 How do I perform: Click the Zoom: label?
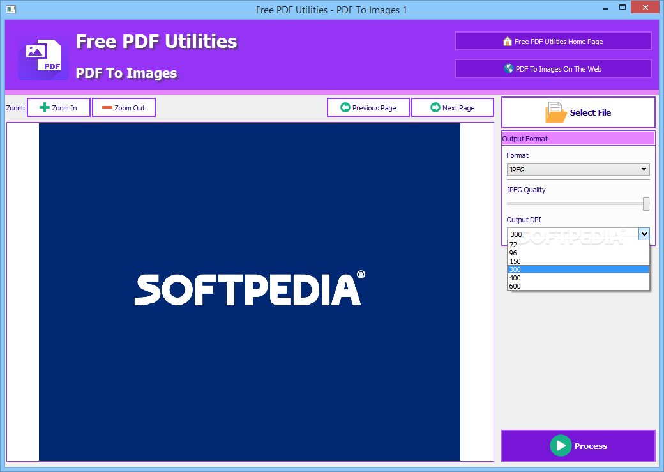click(x=15, y=108)
